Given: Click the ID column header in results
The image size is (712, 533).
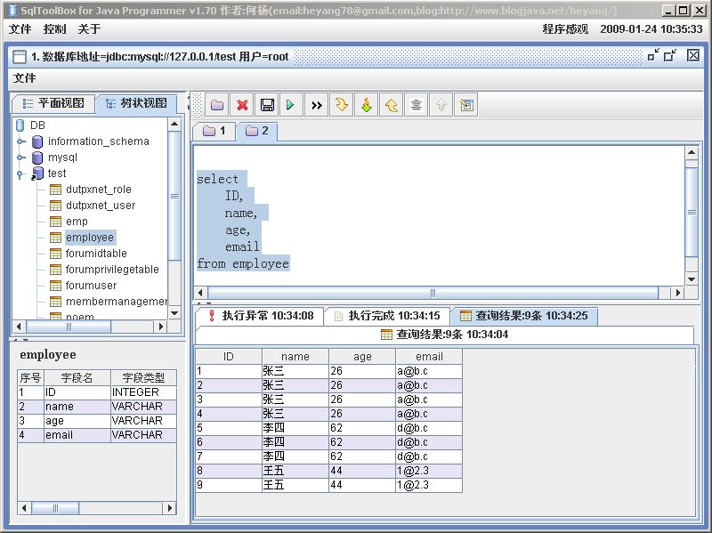Looking at the screenshot, I should (229, 357).
